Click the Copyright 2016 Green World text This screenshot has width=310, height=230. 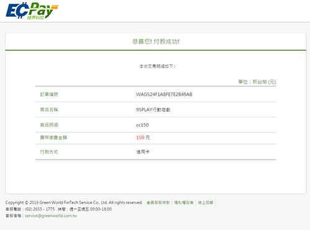tap(74, 203)
